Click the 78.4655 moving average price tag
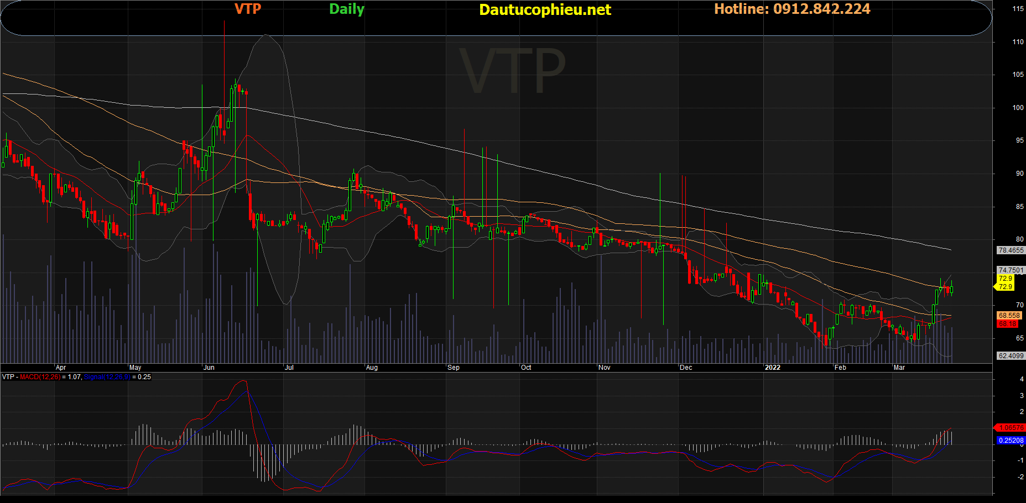 [1011, 250]
